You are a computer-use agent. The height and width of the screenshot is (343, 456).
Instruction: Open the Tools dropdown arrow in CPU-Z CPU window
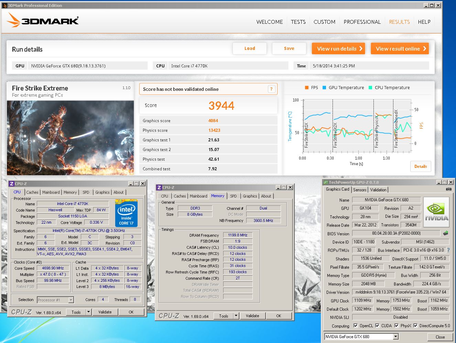tap(88, 312)
